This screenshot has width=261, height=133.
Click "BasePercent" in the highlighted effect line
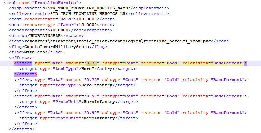(x=228, y=63)
